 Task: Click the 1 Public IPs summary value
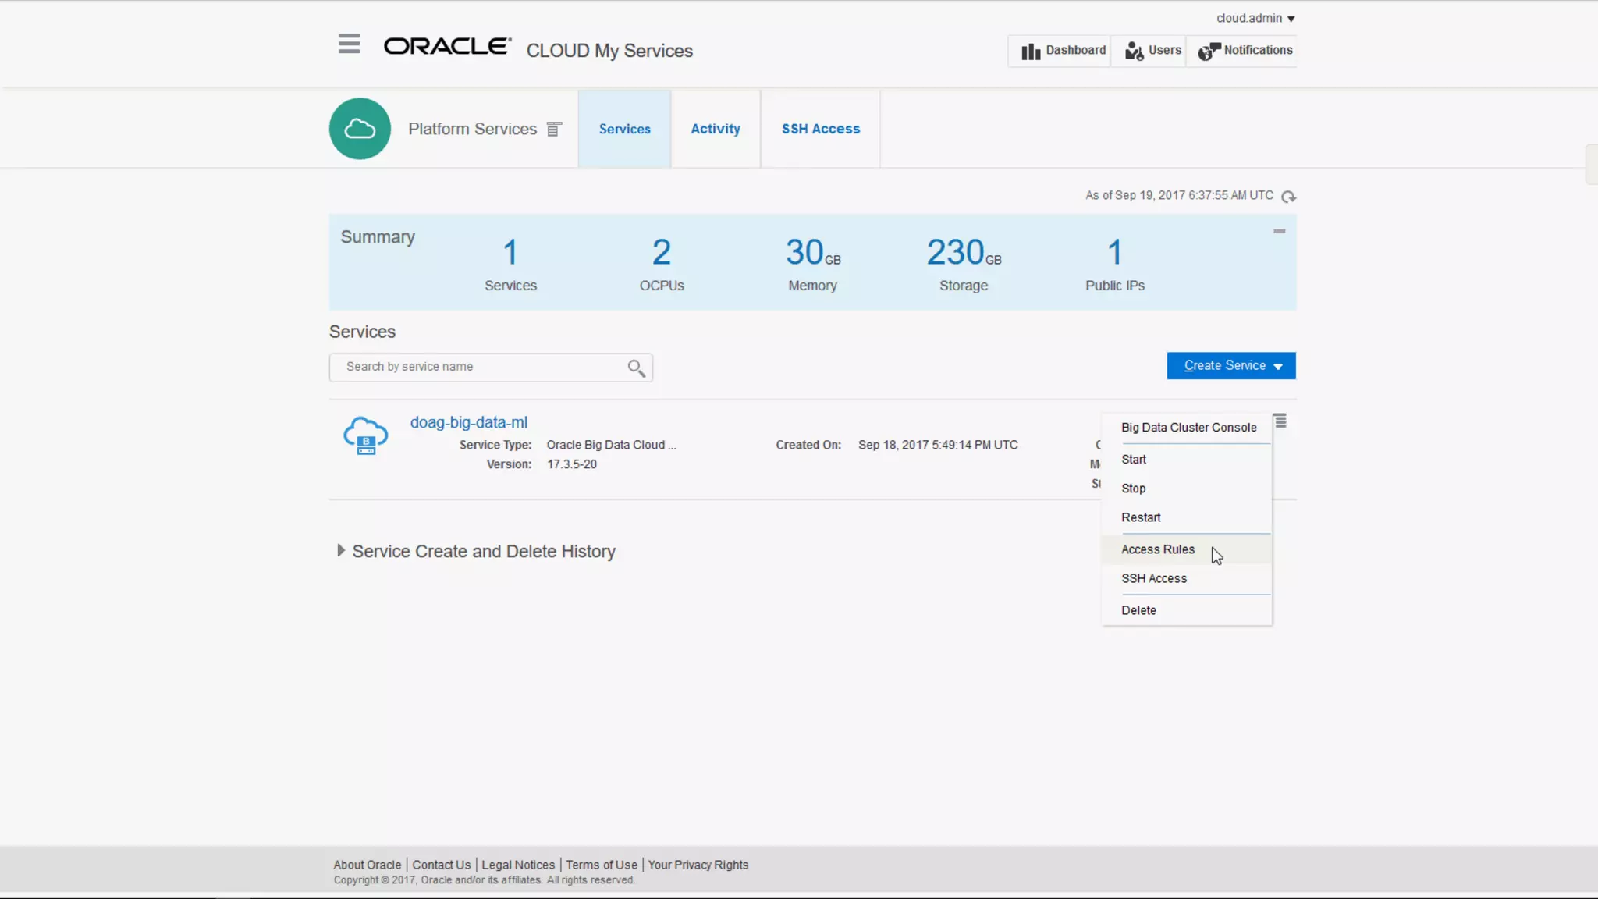coord(1114,252)
